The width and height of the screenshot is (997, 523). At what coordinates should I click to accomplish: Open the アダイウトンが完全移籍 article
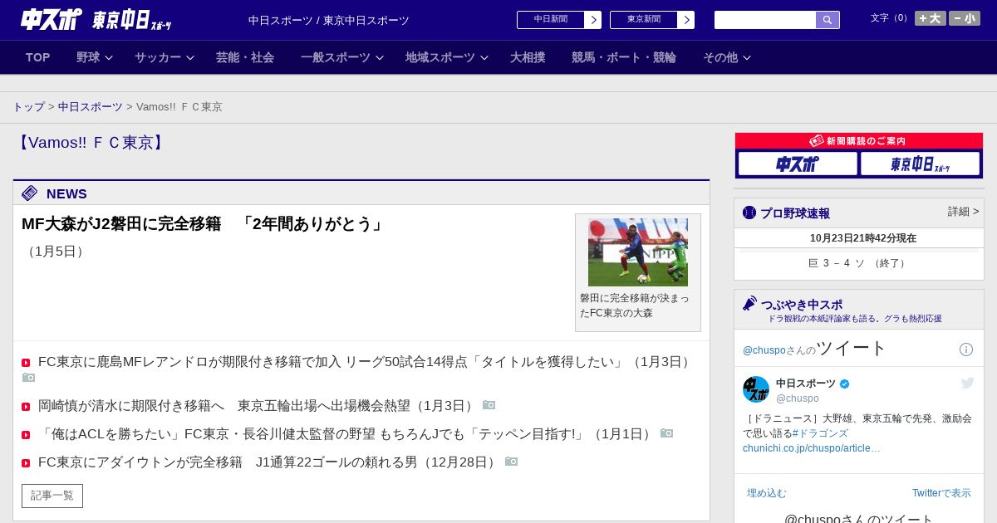tap(269, 462)
